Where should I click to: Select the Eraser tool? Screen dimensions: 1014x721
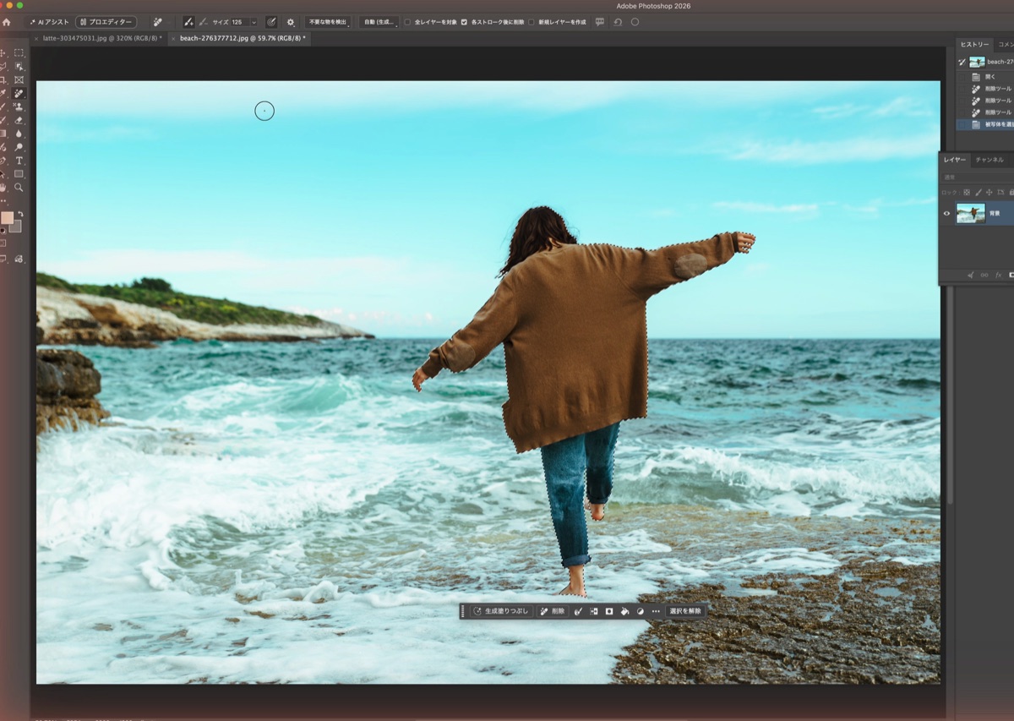pos(19,120)
